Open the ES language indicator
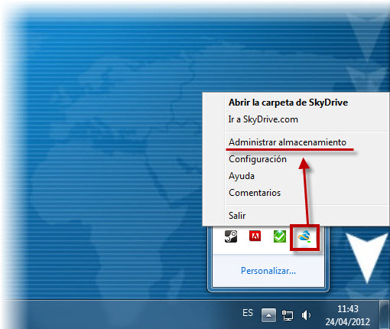This screenshot has height=329, width=390. tap(248, 313)
